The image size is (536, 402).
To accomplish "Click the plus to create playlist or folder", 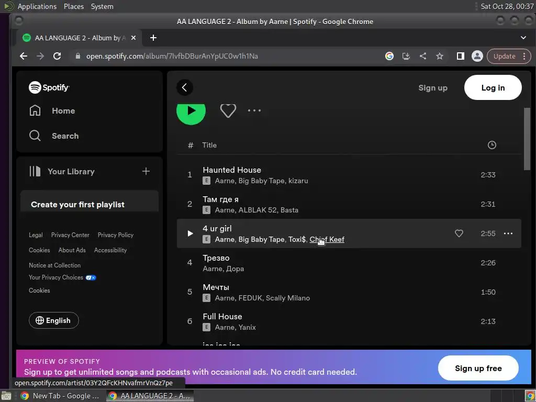I will (146, 171).
